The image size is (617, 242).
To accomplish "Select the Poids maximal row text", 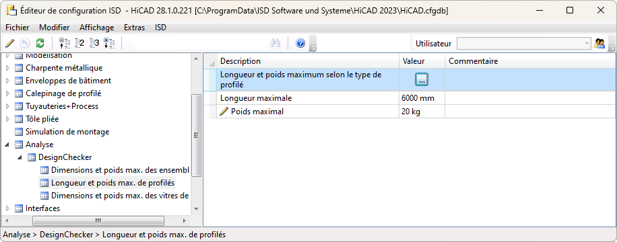I will 257,112.
